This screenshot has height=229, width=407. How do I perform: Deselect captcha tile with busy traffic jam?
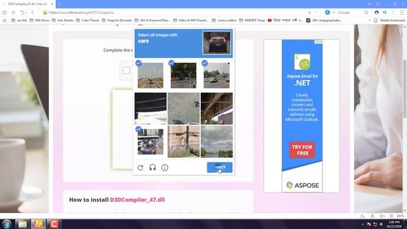click(x=151, y=141)
